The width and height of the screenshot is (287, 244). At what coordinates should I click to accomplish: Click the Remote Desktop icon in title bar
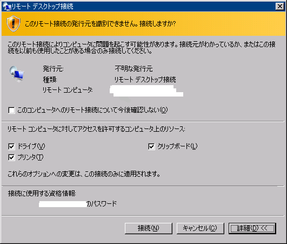pyautogui.click(x=6, y=7)
